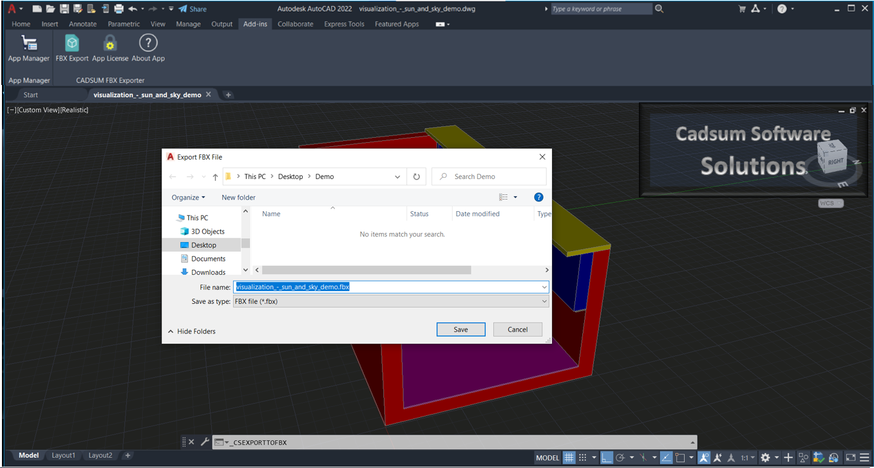Launch FBX Export from the Add-ins ribbon
Viewport: 874px width, 468px height.
click(71, 47)
